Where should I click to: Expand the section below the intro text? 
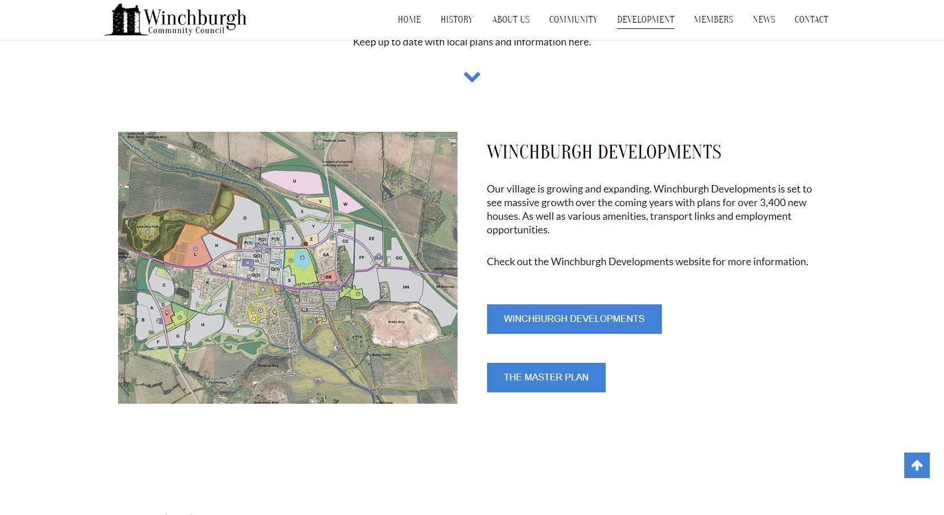tap(472, 77)
